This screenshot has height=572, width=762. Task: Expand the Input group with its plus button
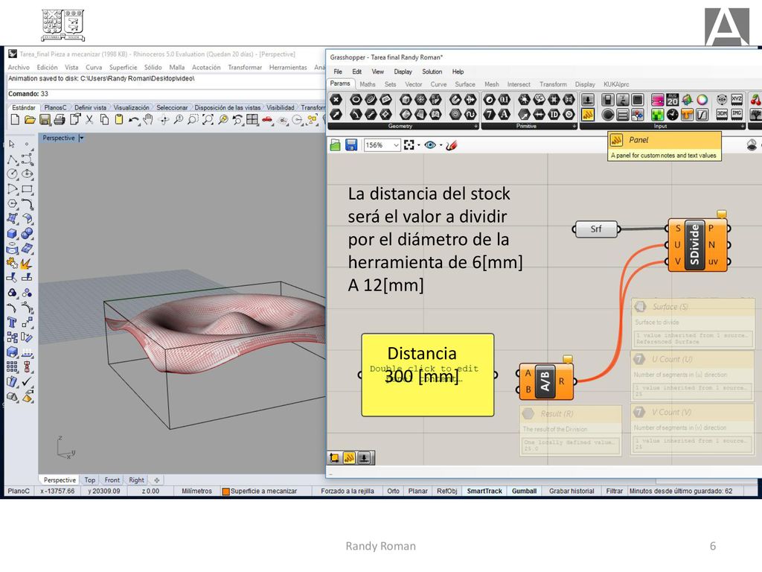[x=742, y=127]
